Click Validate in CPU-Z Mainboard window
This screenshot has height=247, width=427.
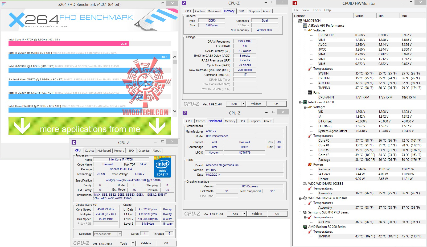[257, 214]
